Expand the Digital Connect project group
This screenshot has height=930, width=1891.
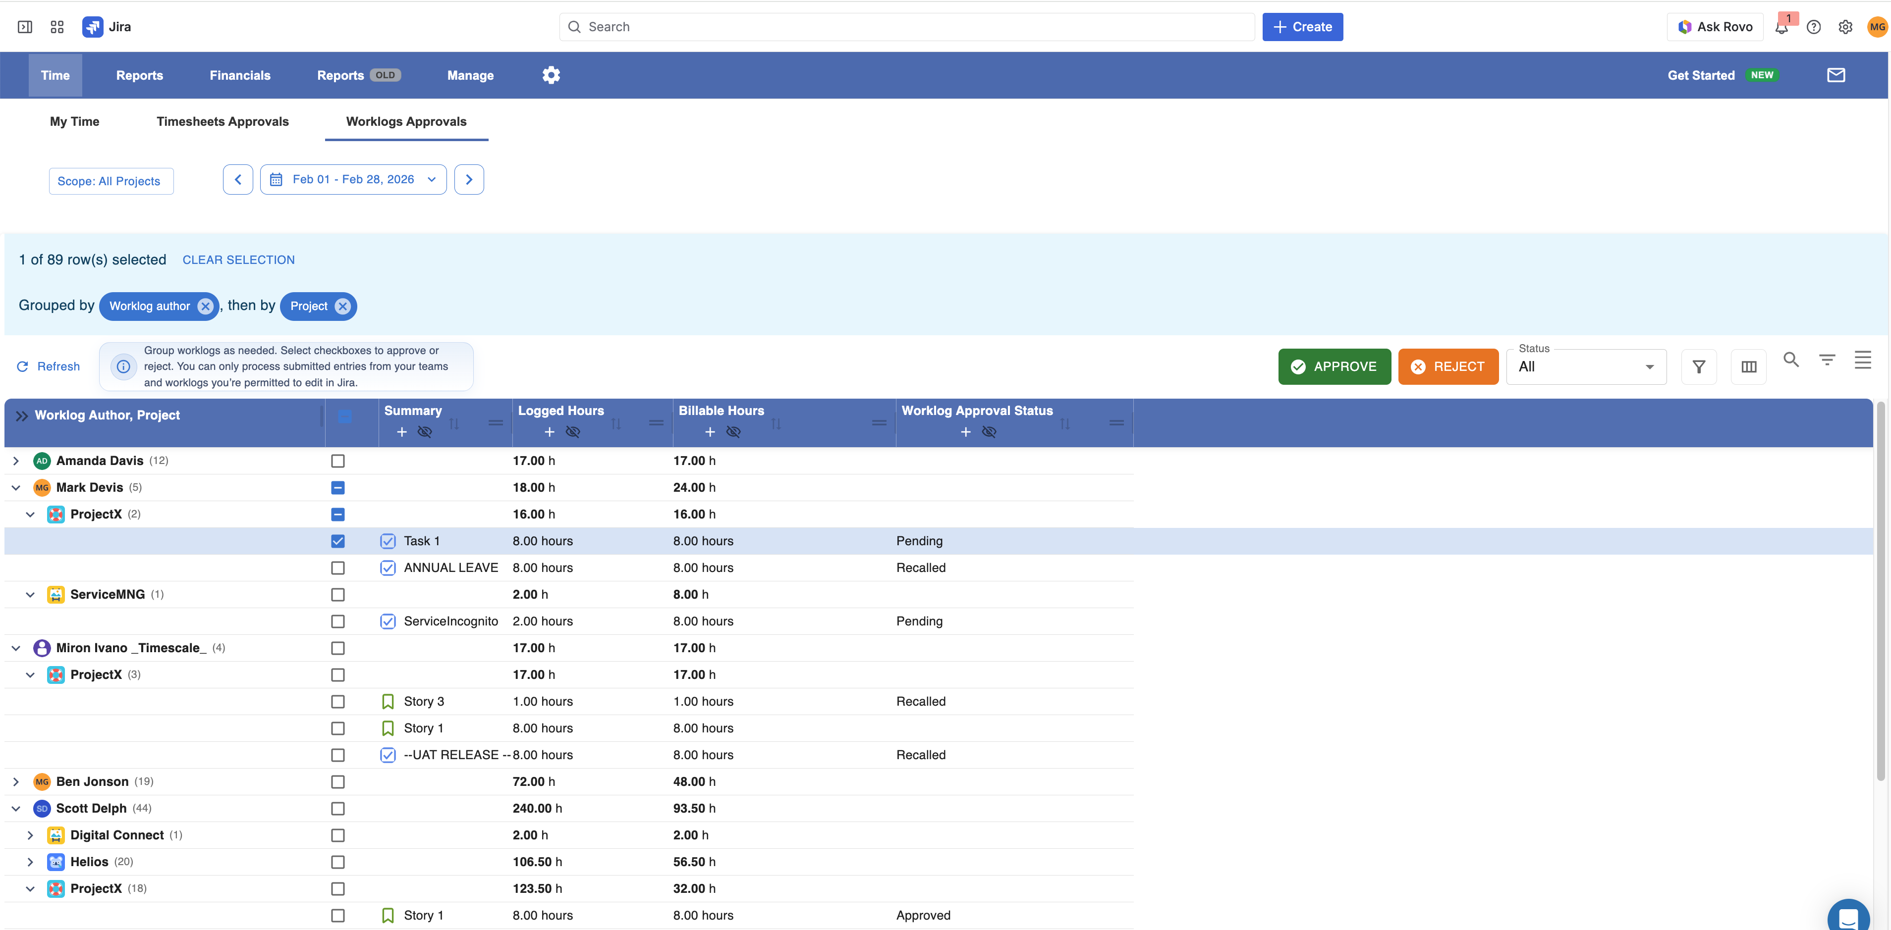coord(30,835)
